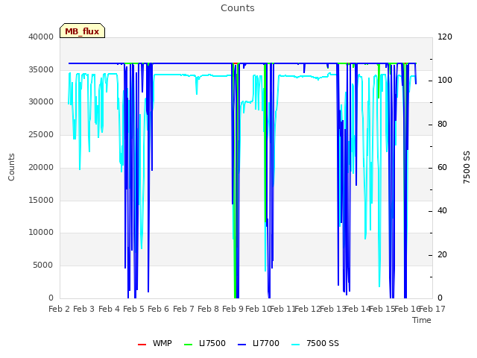
Task: Click the 35000 left axis value
Action: point(41,69)
